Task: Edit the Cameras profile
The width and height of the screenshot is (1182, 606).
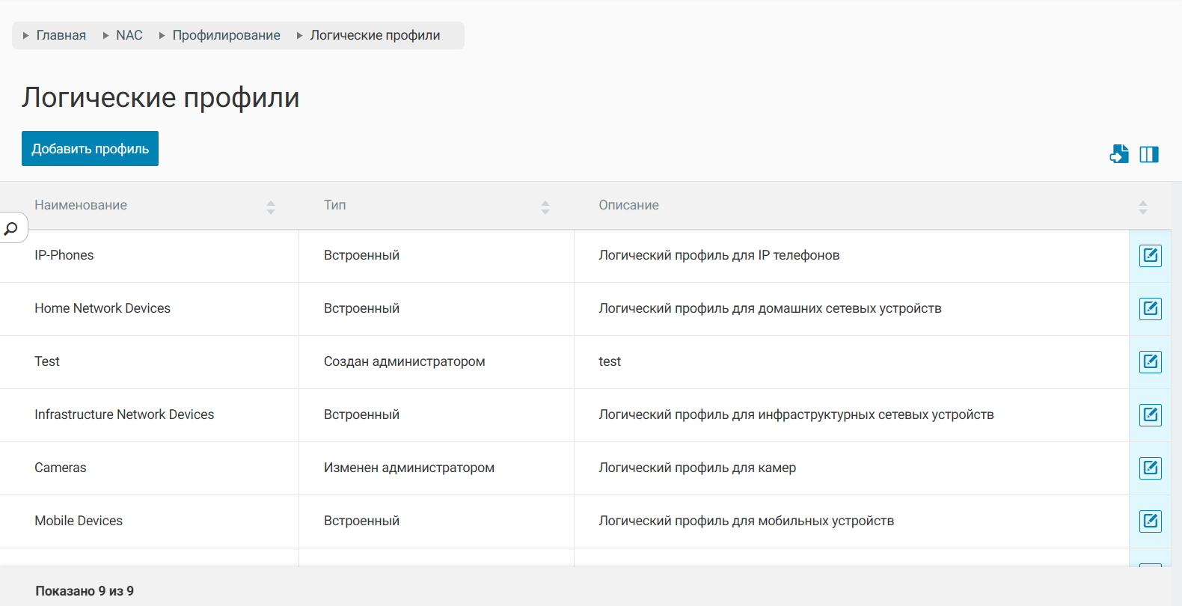Action: click(x=1150, y=468)
